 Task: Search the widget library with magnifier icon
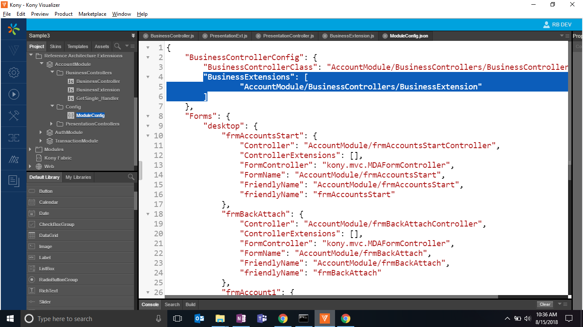pos(131,177)
